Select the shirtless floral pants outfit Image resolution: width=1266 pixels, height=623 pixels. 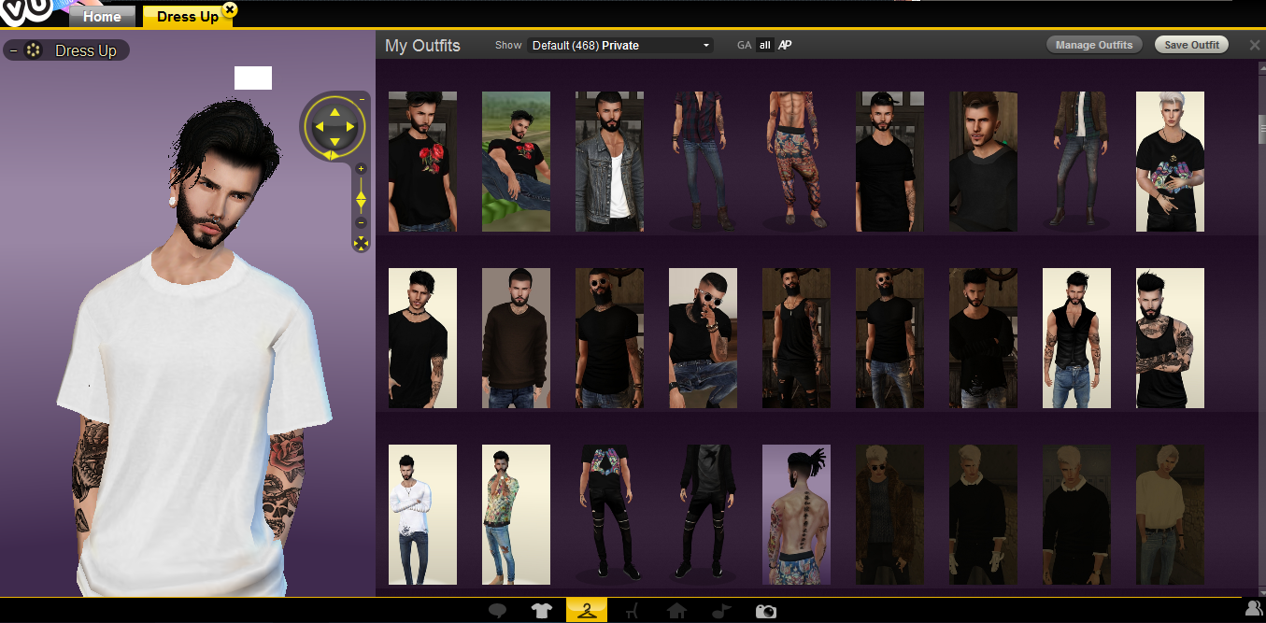(796, 162)
